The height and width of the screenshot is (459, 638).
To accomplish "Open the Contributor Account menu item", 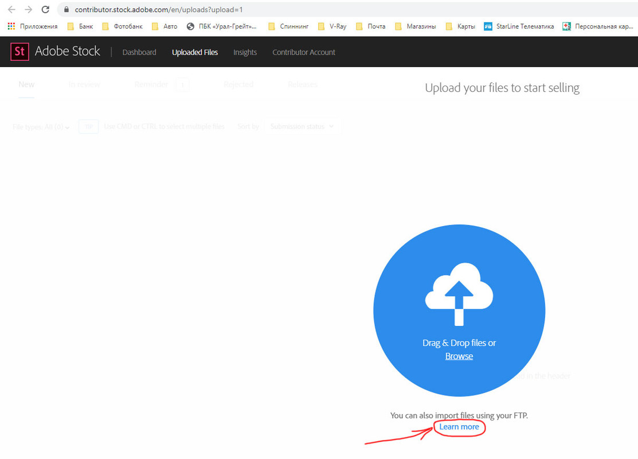I will (304, 52).
